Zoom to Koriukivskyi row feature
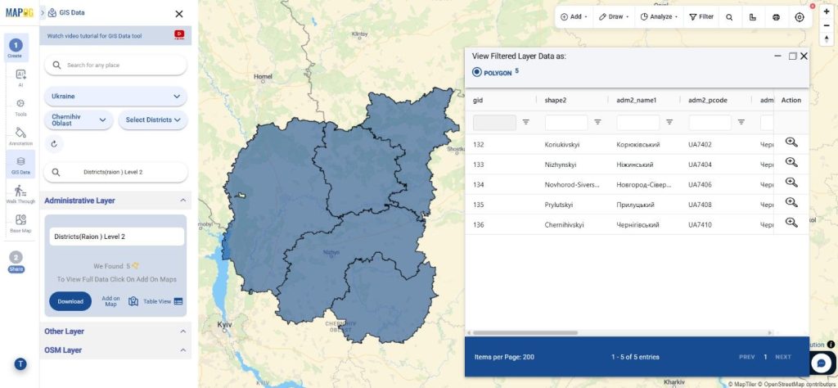 [x=791, y=142]
